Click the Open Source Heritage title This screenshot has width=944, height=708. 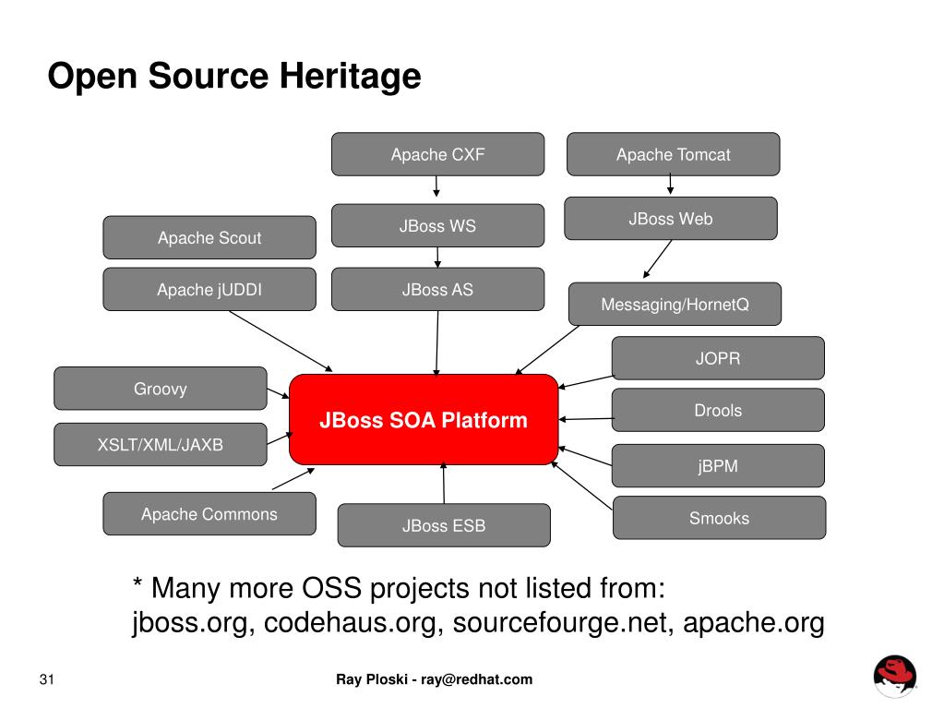(x=234, y=77)
